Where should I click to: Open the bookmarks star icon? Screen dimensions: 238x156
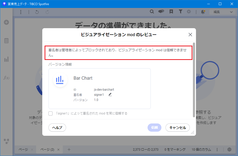(171, 12)
